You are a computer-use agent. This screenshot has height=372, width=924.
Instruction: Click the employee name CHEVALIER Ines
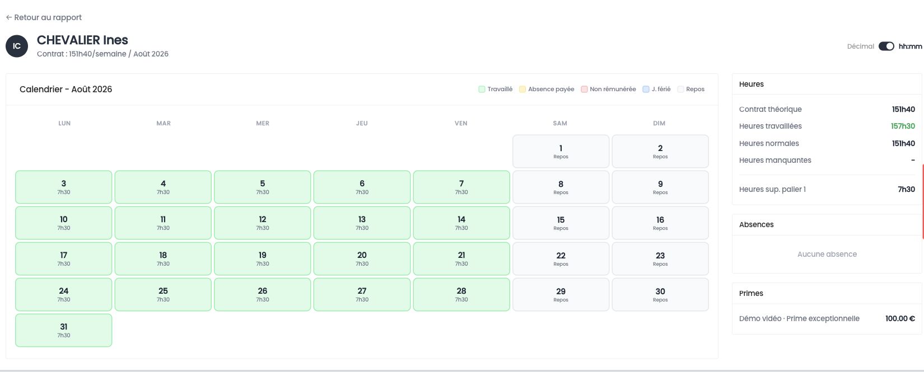click(x=82, y=40)
